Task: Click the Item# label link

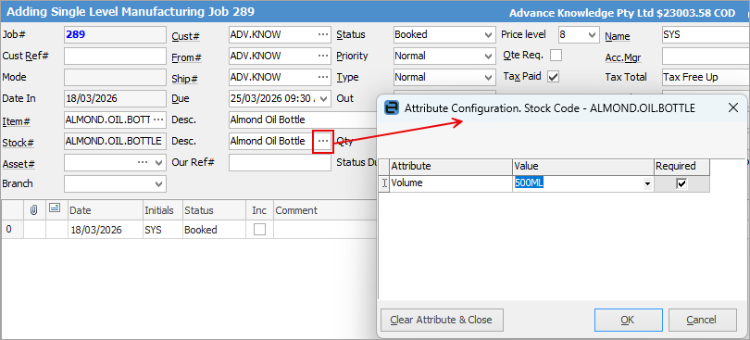Action: click(17, 121)
